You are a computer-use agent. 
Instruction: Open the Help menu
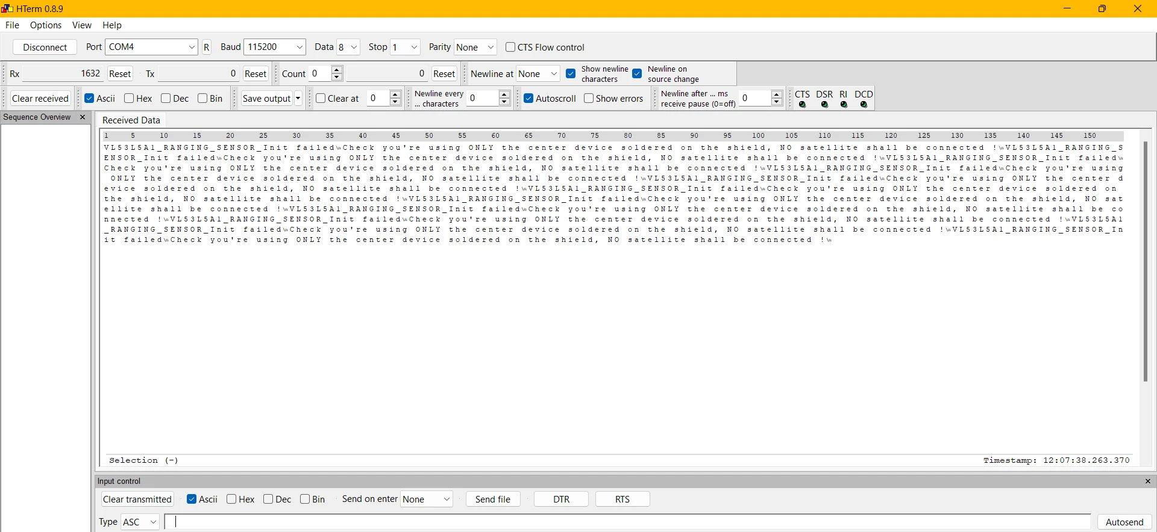tap(112, 25)
